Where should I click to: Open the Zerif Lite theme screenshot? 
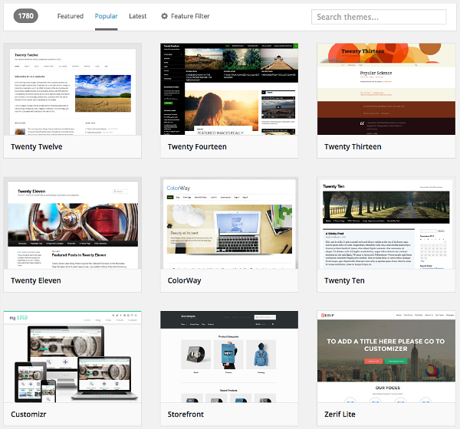pos(386,357)
